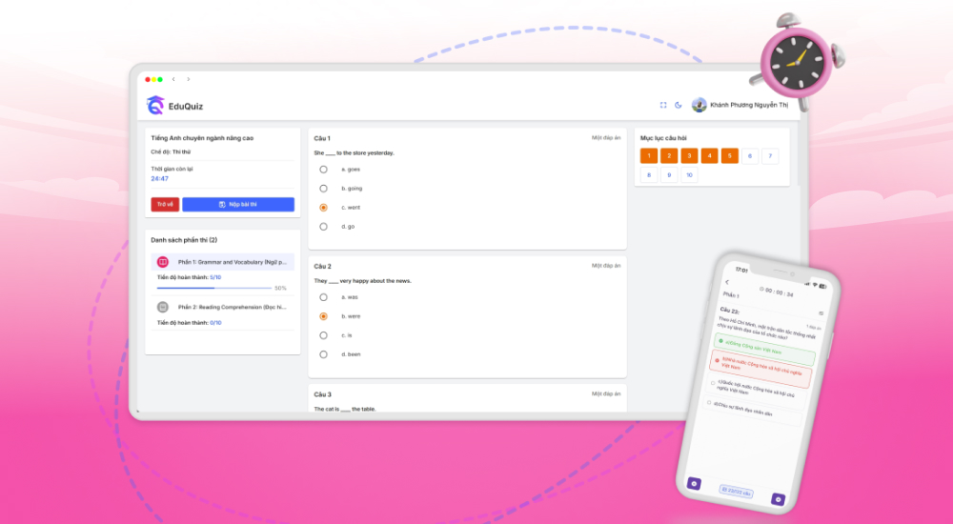Go to question 10 in question index
Screen dimensions: 953x524
689,175
